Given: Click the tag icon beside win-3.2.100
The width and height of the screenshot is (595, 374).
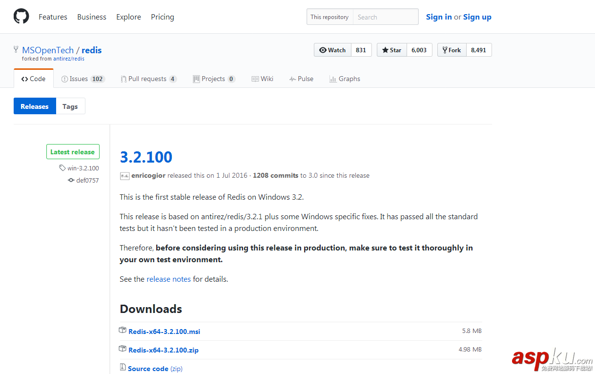Looking at the screenshot, I should (62, 168).
